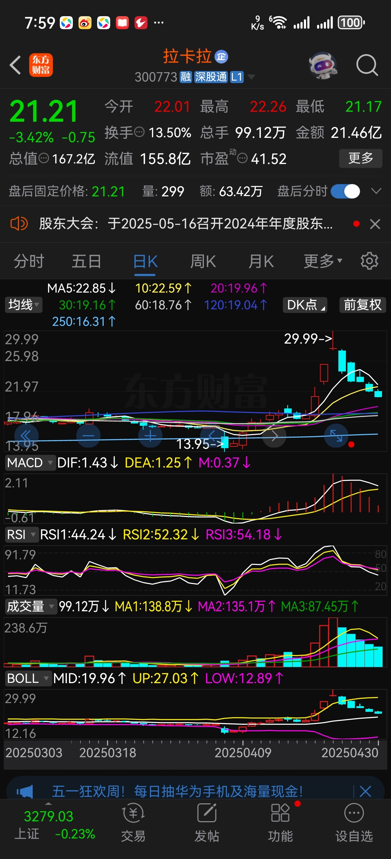Tap the current price 21.21
Screen dimensions: 391x859
point(44,111)
